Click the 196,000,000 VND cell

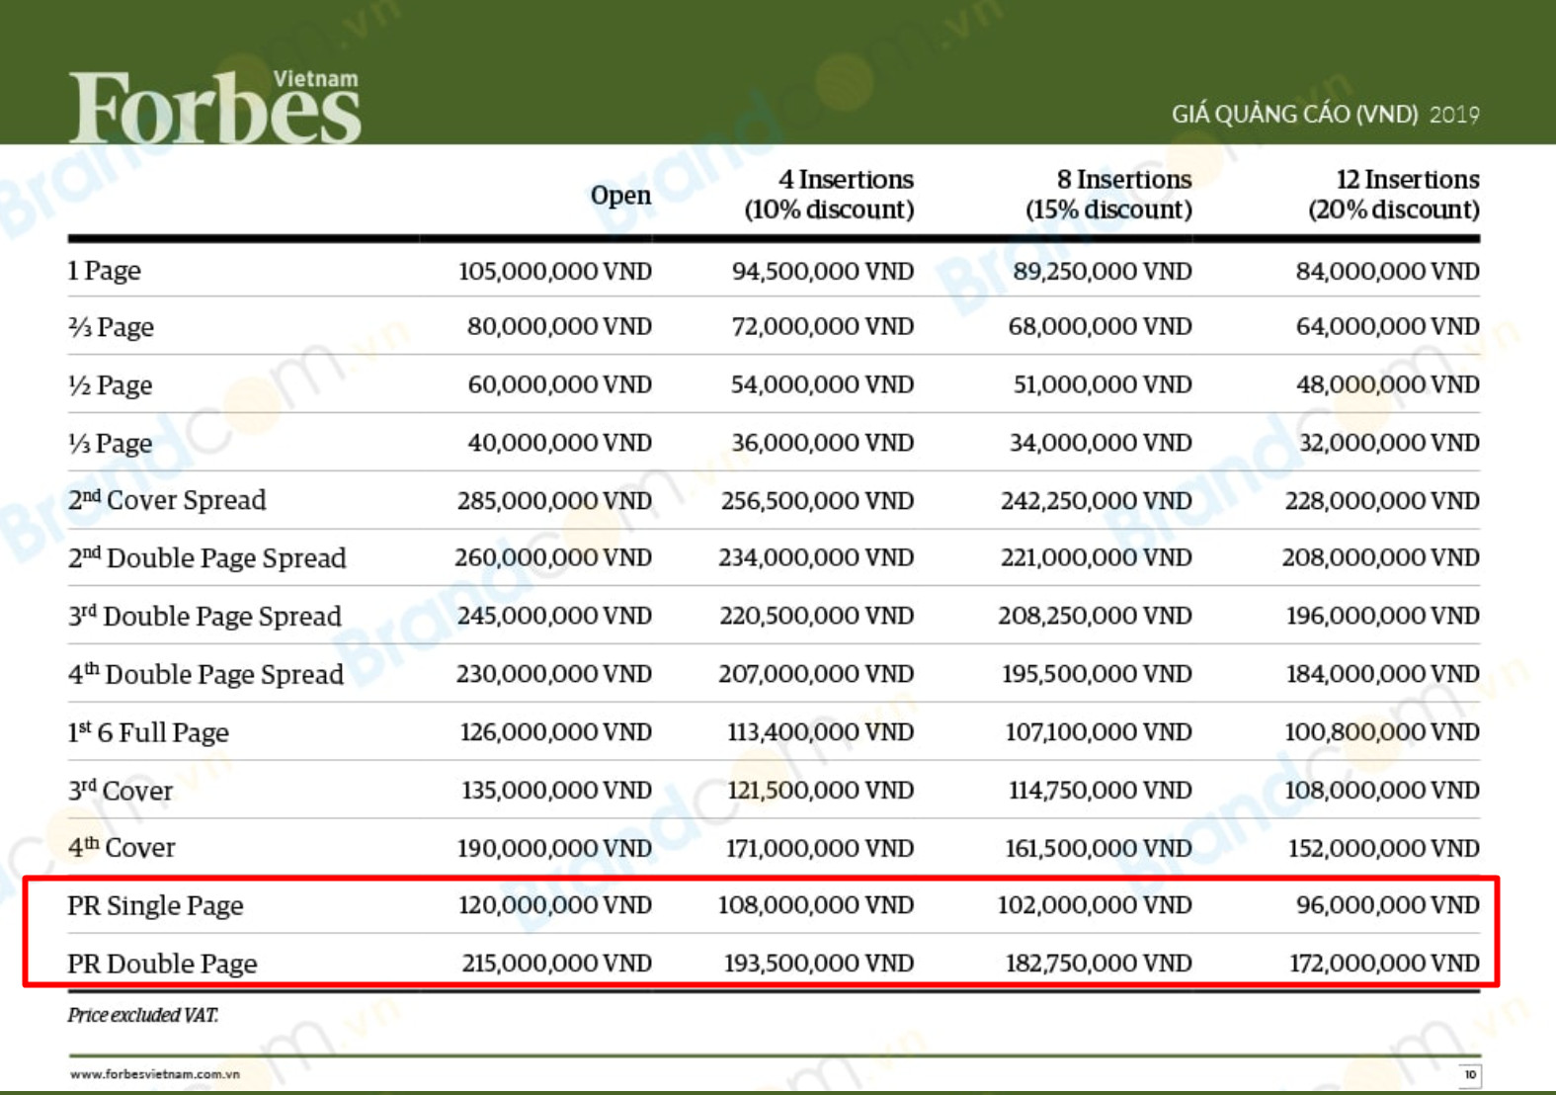pos(1383,616)
